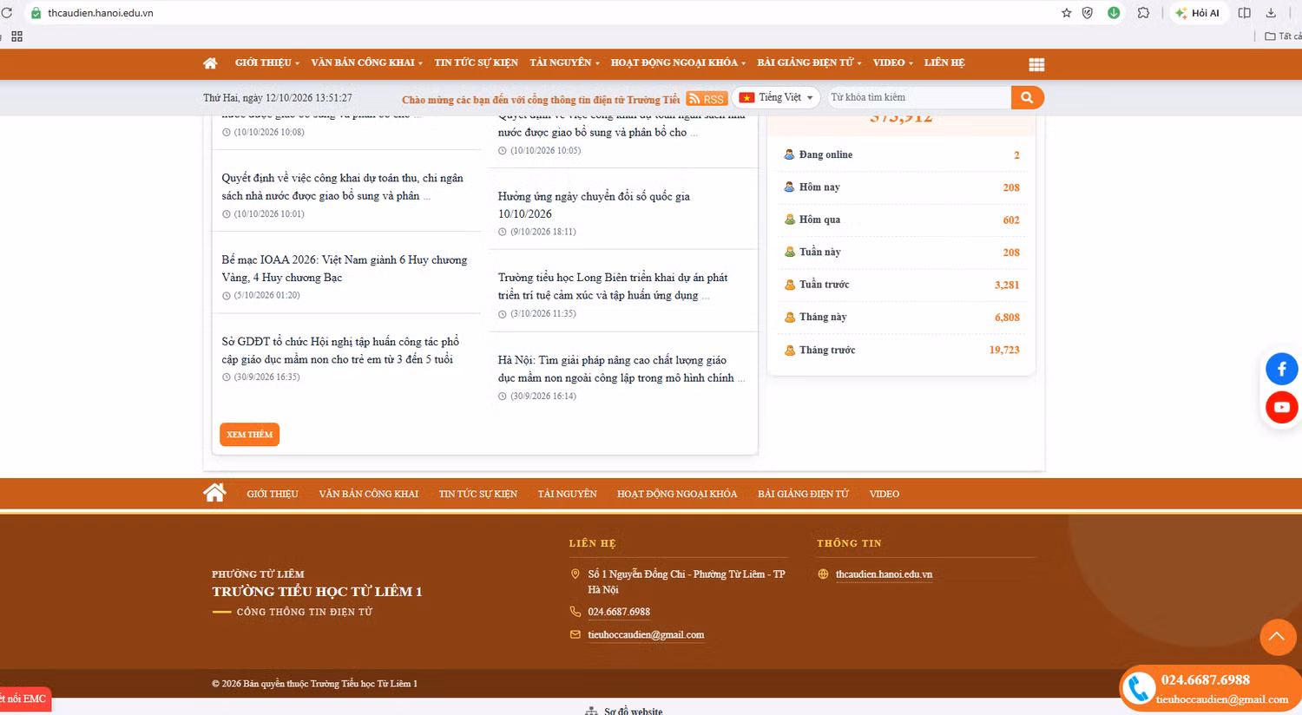Click the browser address bar URL
1302x715 pixels.
click(101, 13)
